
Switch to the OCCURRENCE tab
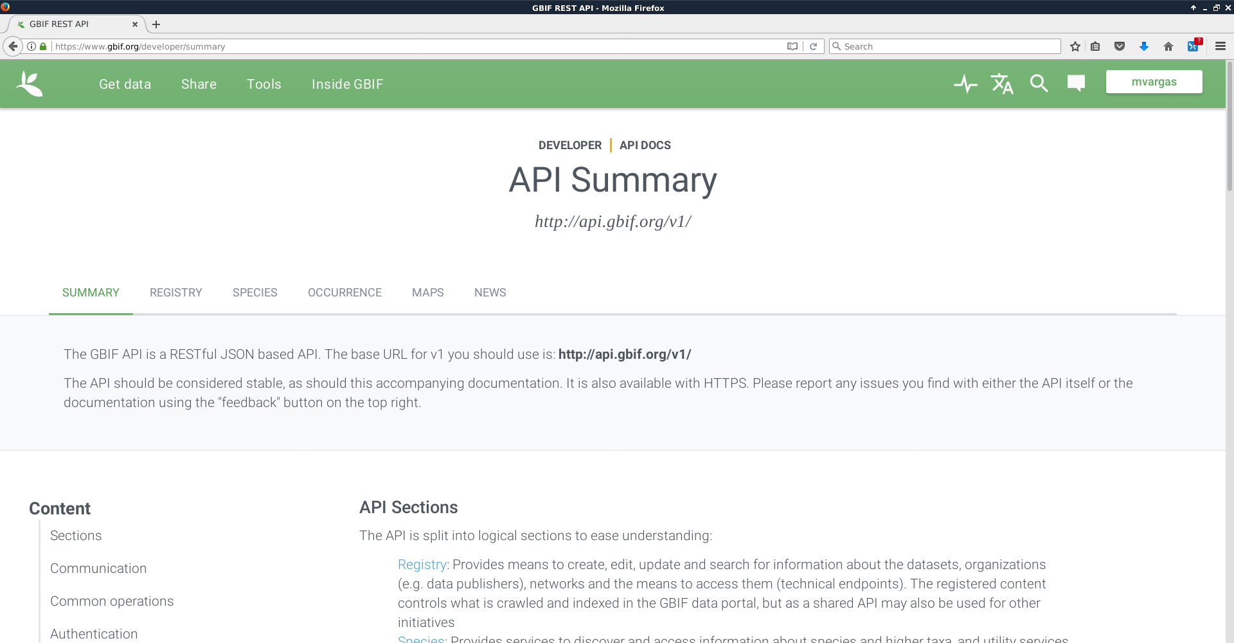pos(344,293)
